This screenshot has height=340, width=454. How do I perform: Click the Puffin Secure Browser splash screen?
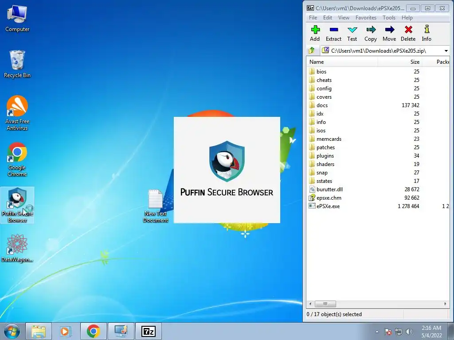(x=227, y=170)
